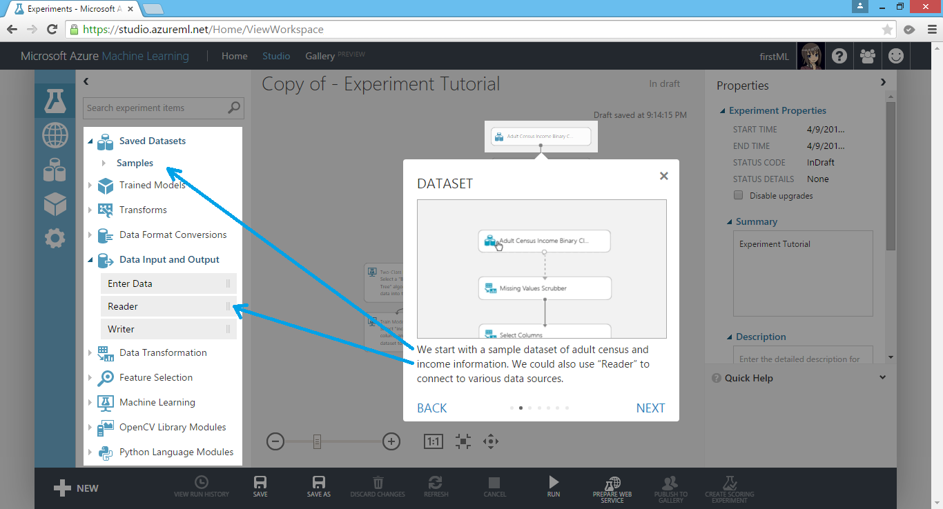Open the Studio menu item
Screen dimensions: 943x509
click(276, 57)
